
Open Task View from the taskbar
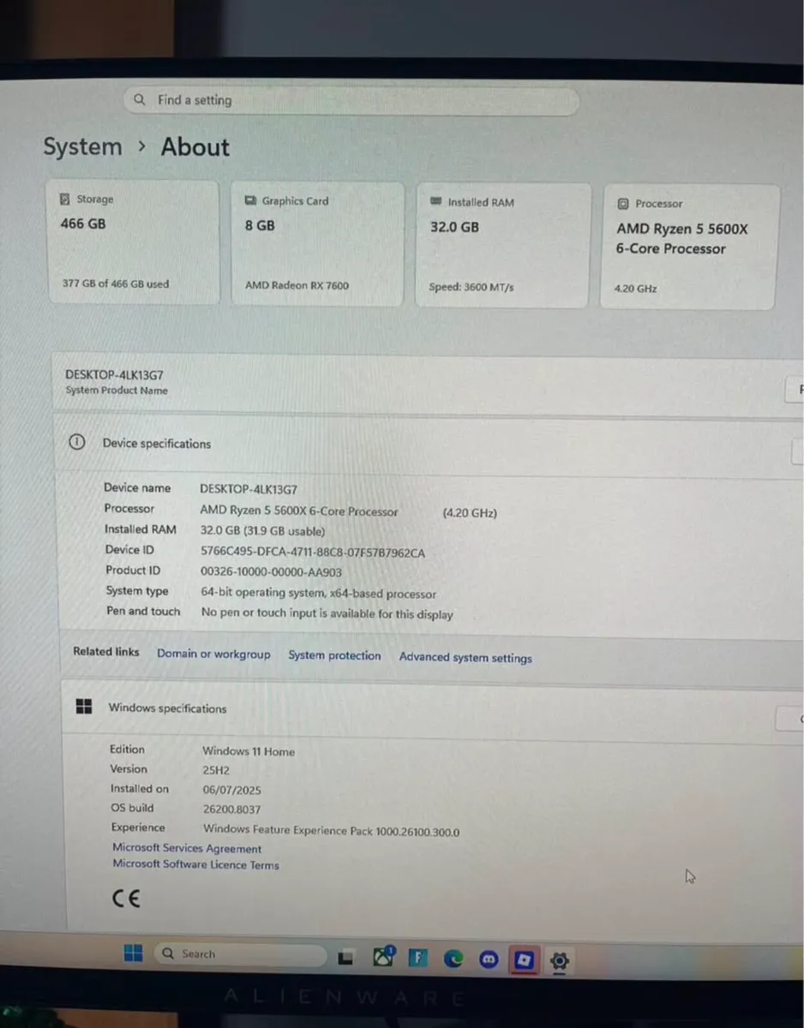(x=346, y=959)
